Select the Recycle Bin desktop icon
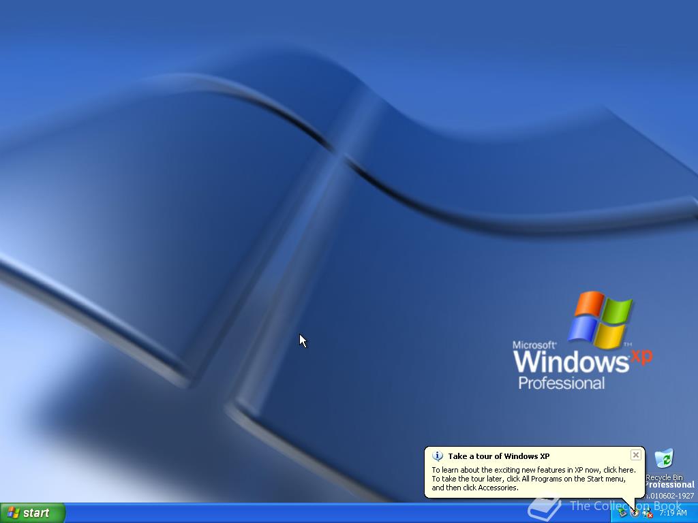698x523 pixels. tap(664, 464)
